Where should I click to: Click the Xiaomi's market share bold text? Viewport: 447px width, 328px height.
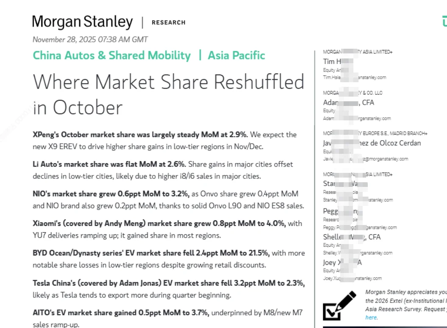click(159, 223)
